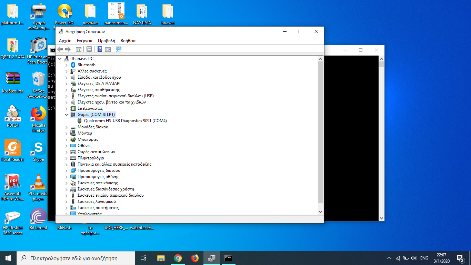This screenshot has height=265, width=471.
Task: Expand the Προσαρμογείς δικτύου category
Action: [x=67, y=170]
